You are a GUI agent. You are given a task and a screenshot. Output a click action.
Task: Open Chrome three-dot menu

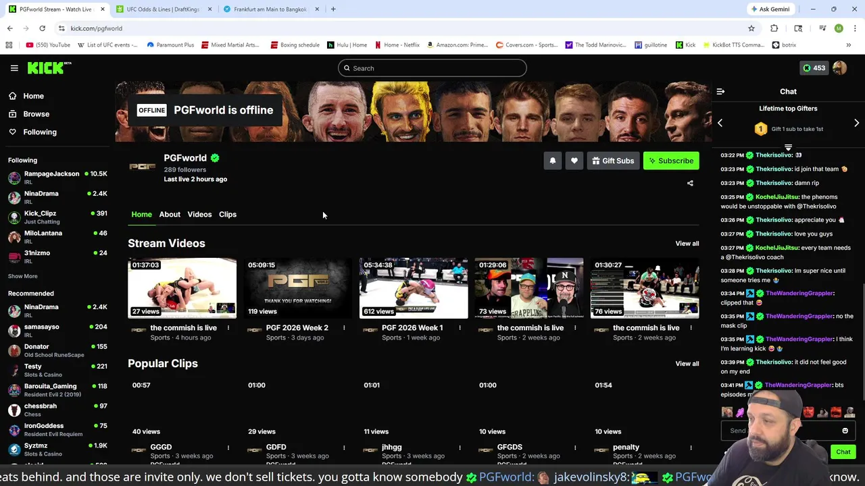[x=855, y=28]
